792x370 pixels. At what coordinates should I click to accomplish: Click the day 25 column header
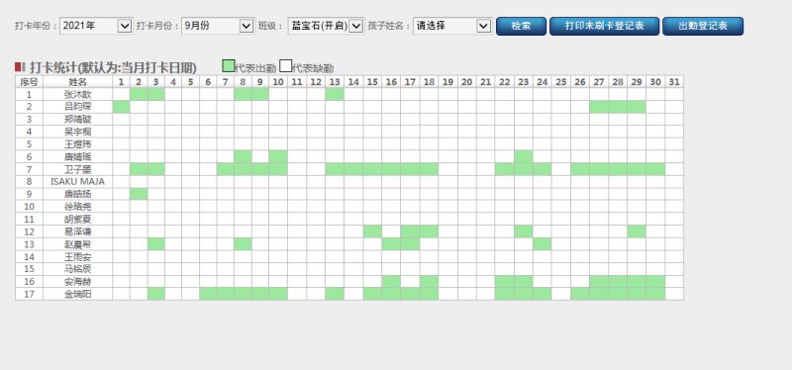pos(561,82)
